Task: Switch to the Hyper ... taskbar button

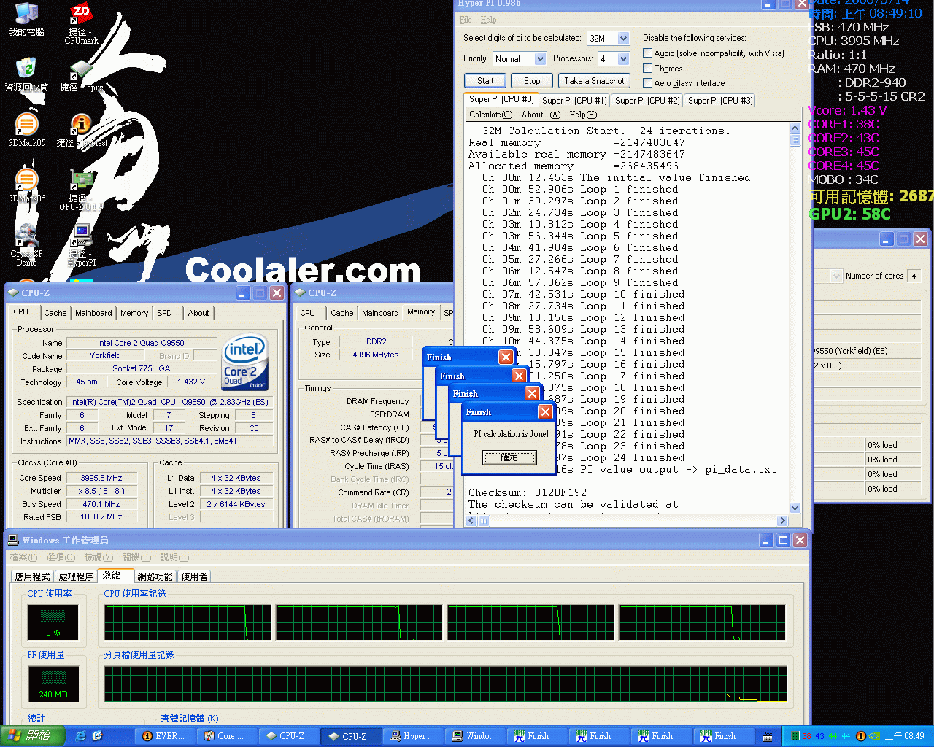Action: click(x=412, y=736)
